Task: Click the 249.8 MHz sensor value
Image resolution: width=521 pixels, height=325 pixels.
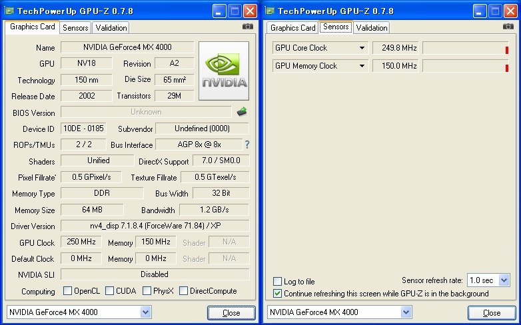Action: [x=396, y=48]
